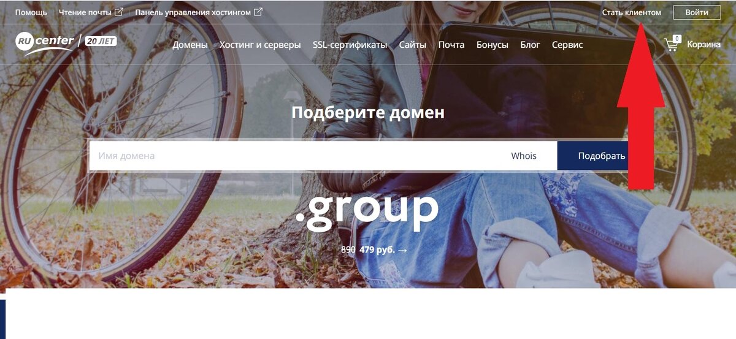736x339 pixels.
Task: Open the Помощь link
Action: coord(31,12)
